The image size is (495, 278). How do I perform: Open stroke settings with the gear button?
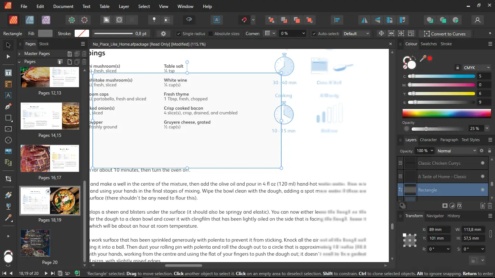pyautogui.click(x=163, y=33)
